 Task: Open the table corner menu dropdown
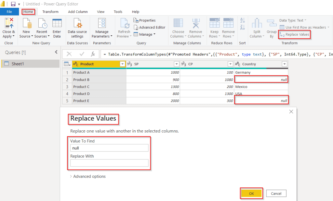pyautogui.click(x=67, y=64)
